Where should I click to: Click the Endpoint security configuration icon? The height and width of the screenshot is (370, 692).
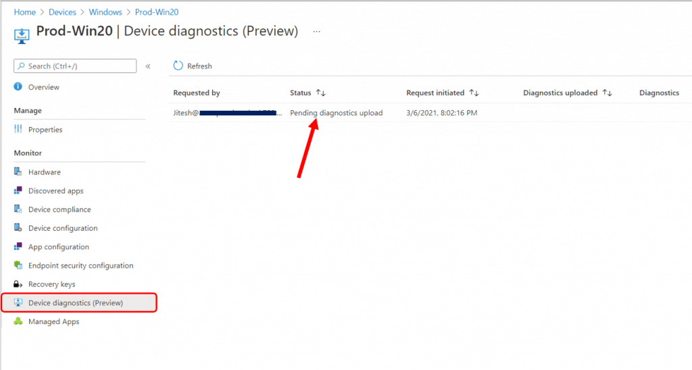click(18, 265)
